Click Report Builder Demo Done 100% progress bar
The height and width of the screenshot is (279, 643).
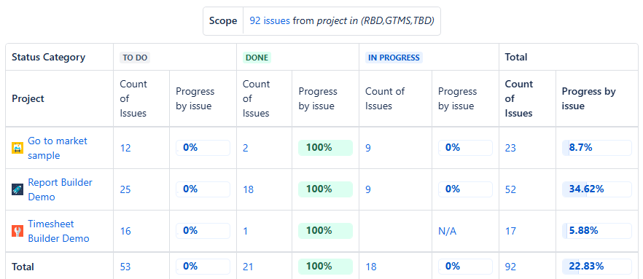coord(326,189)
